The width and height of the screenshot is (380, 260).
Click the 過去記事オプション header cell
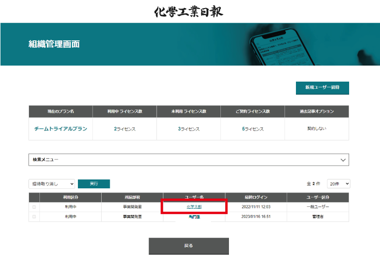coord(317,111)
